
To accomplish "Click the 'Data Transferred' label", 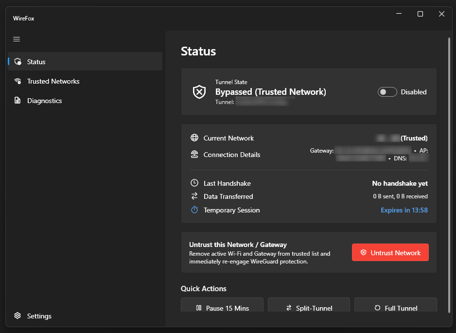I will tap(228, 196).
